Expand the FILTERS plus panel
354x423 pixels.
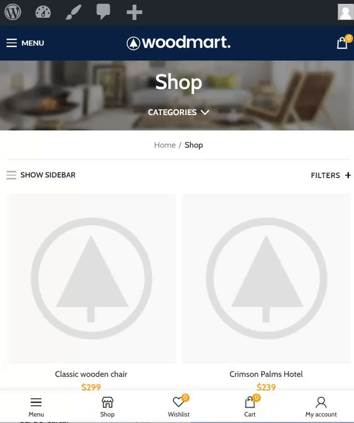330,176
